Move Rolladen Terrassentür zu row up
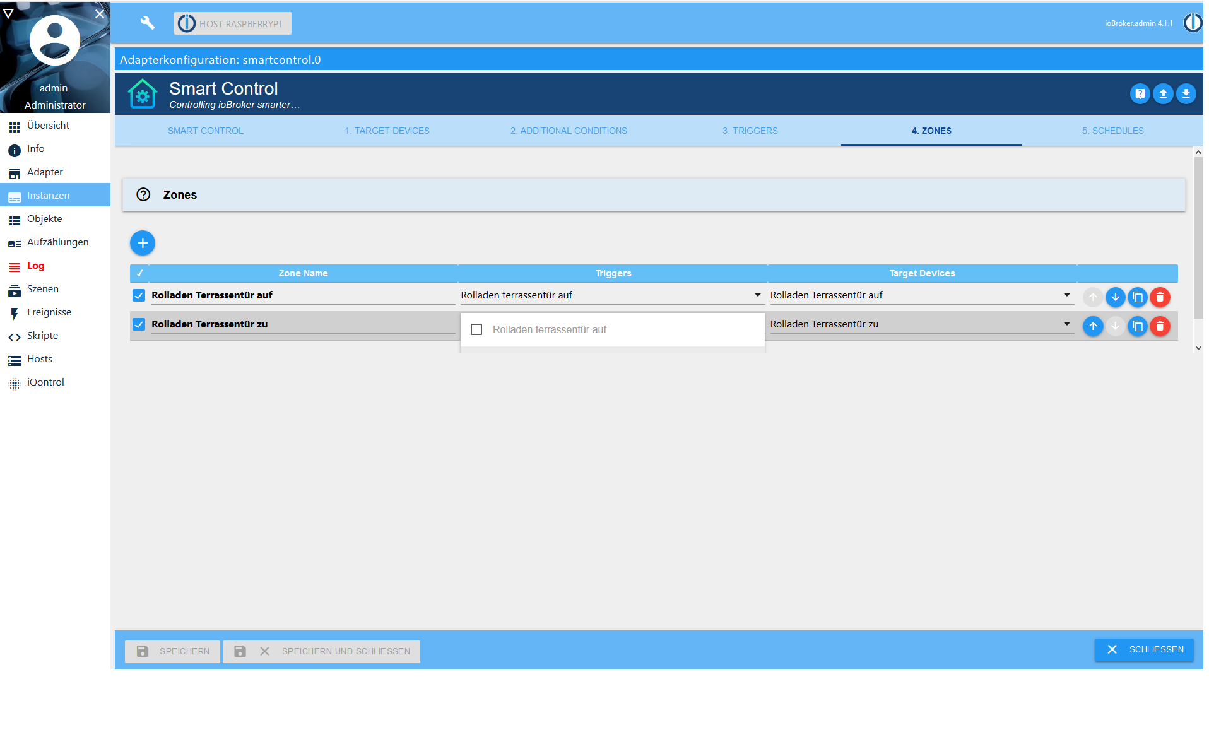 pyautogui.click(x=1093, y=326)
